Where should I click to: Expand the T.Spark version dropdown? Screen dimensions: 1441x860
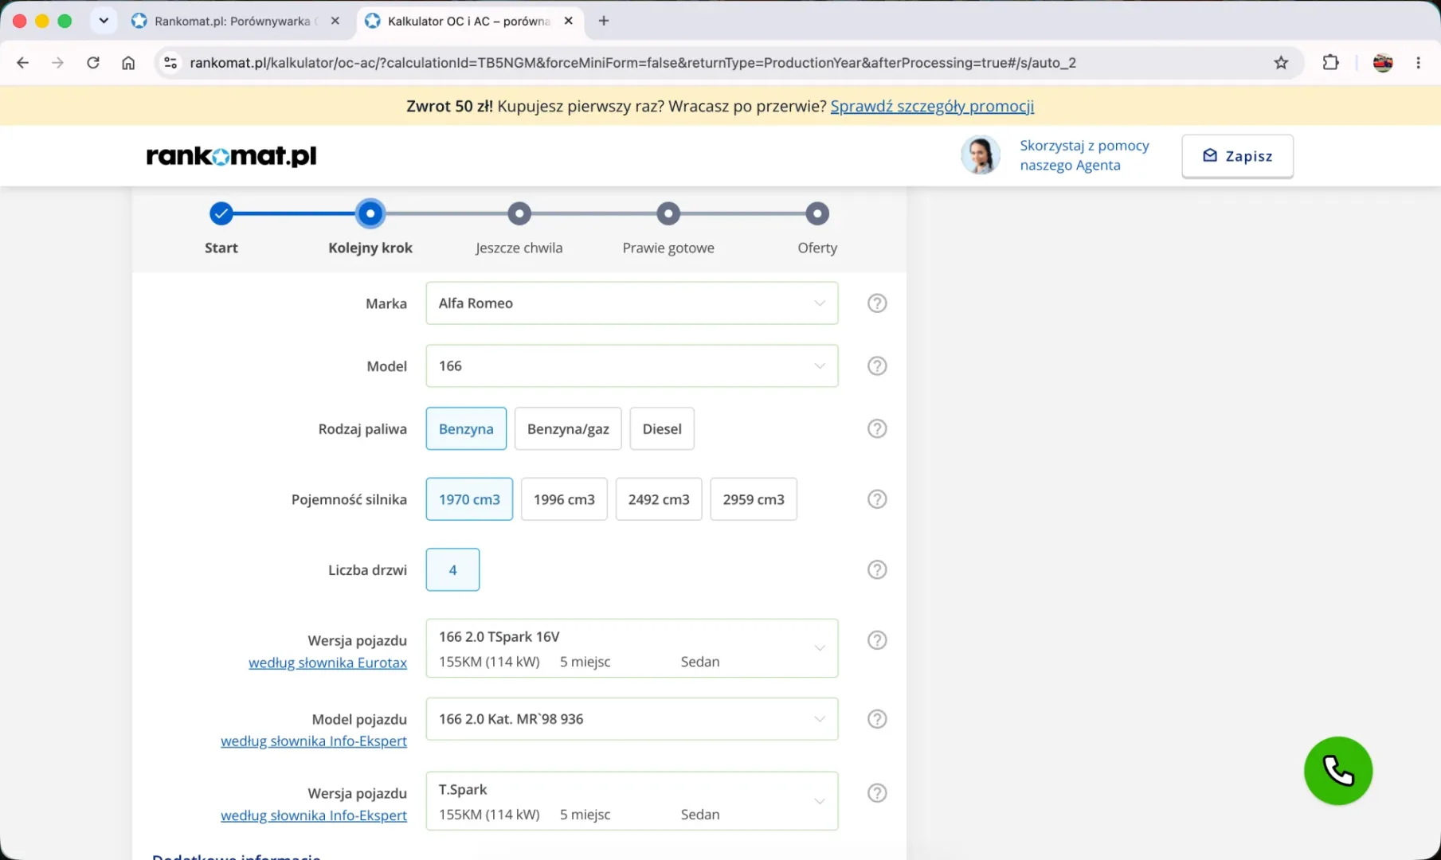point(632,801)
